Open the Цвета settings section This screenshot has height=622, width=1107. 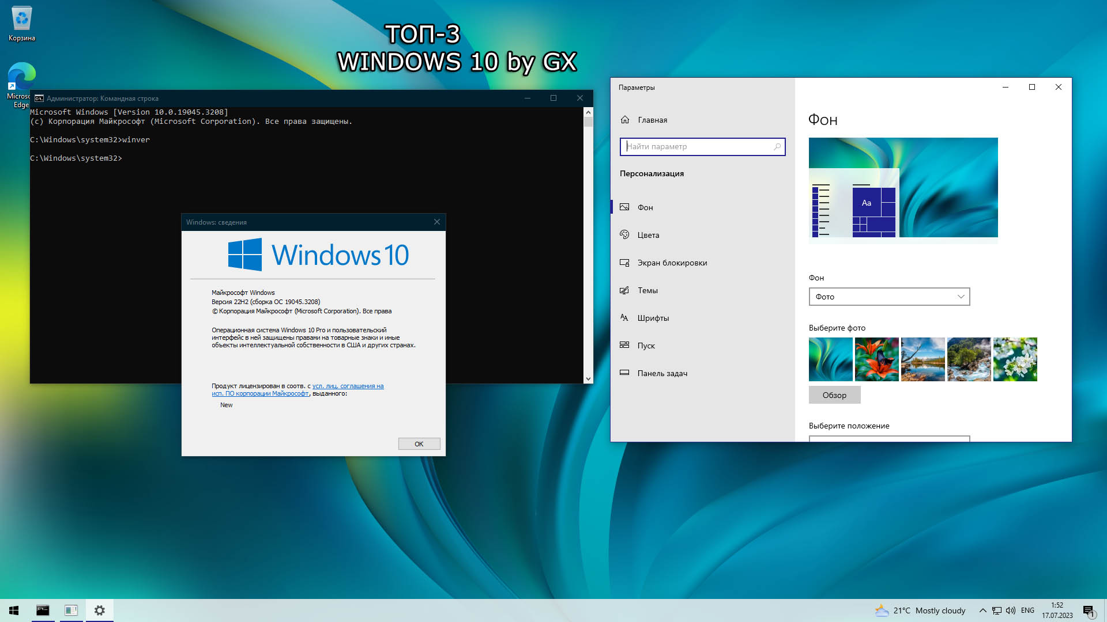click(x=648, y=235)
